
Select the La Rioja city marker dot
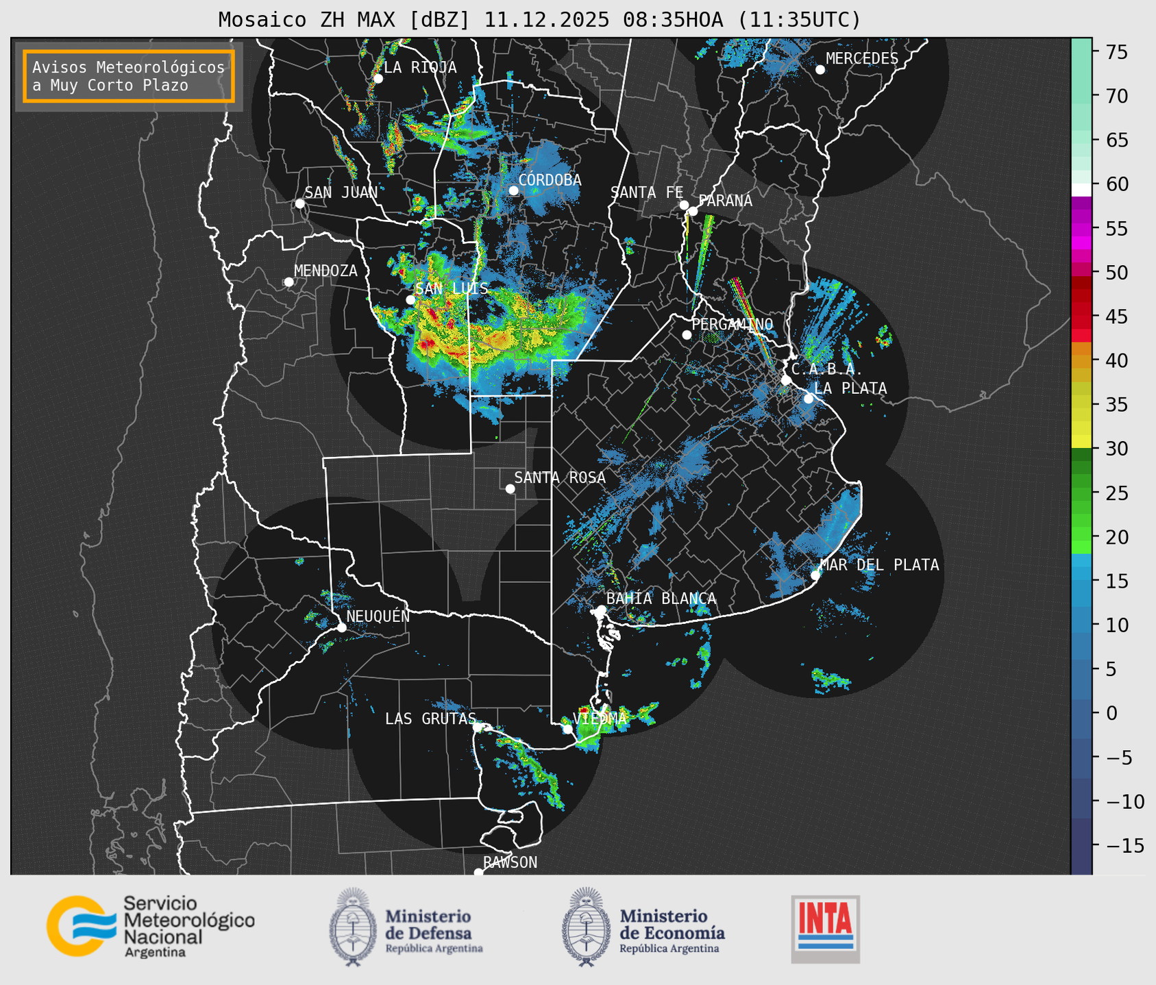point(378,79)
